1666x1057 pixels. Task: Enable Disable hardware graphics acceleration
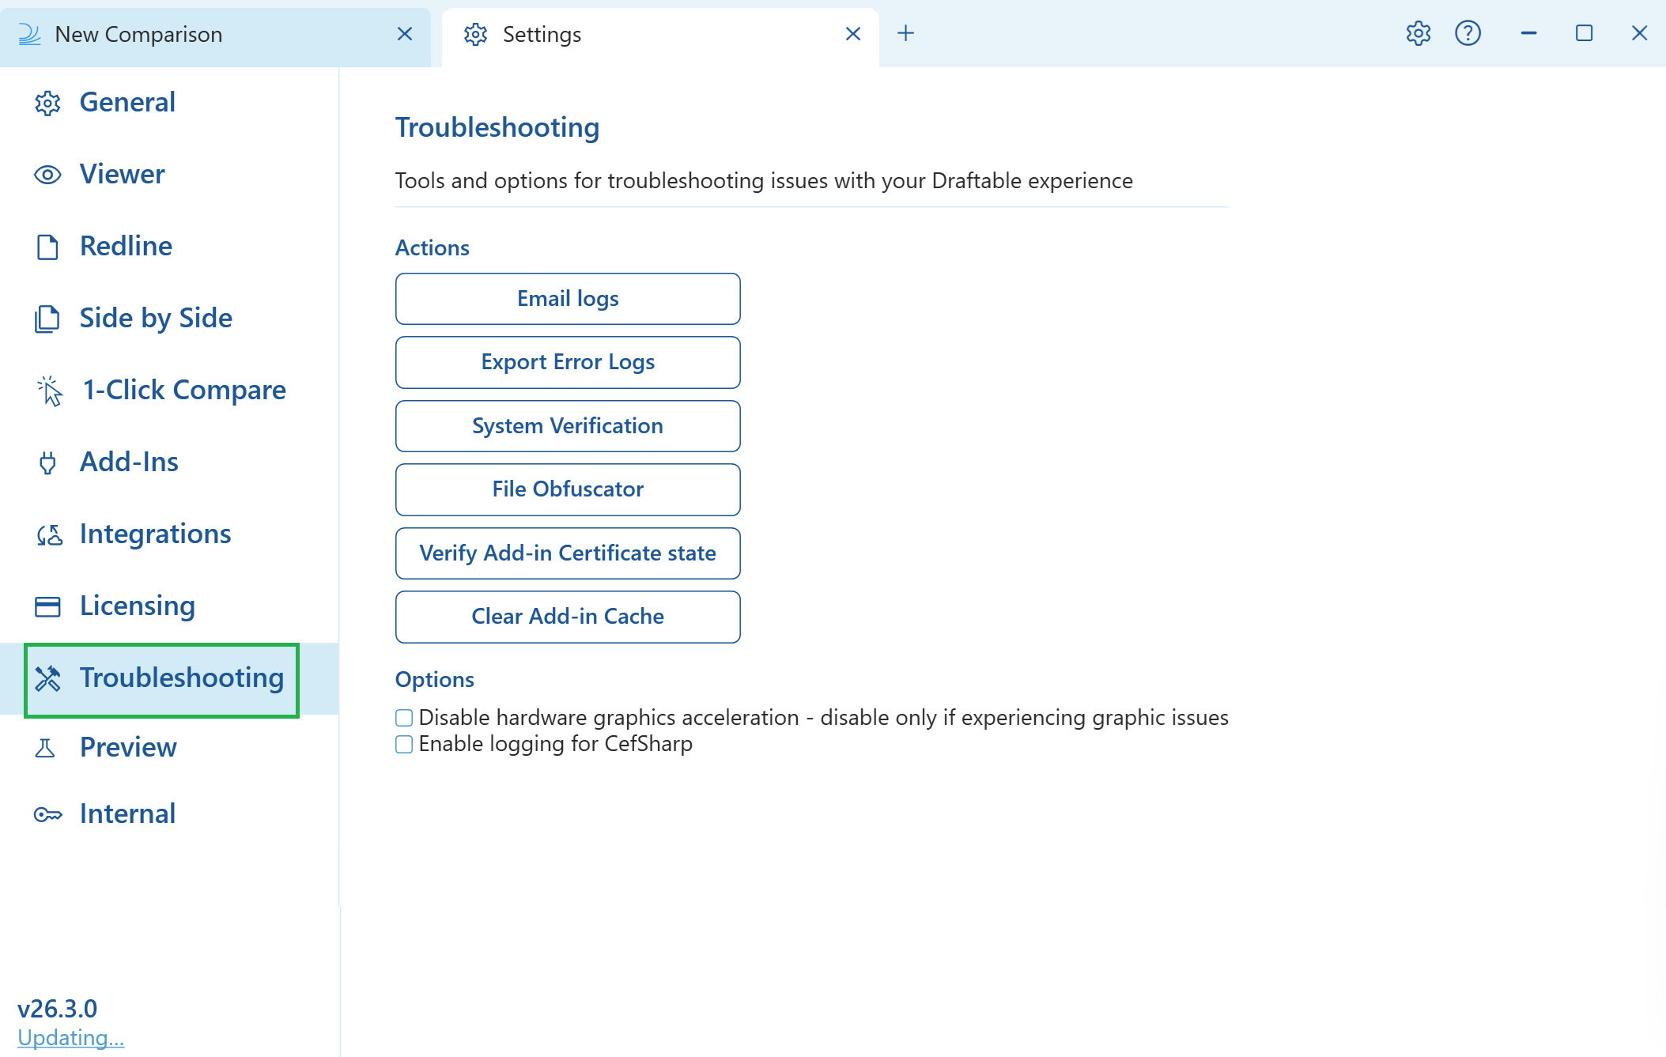pyautogui.click(x=403, y=717)
